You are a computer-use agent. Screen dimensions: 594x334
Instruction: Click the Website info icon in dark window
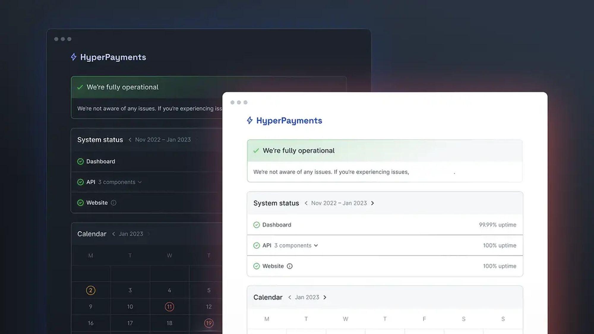[113, 203]
